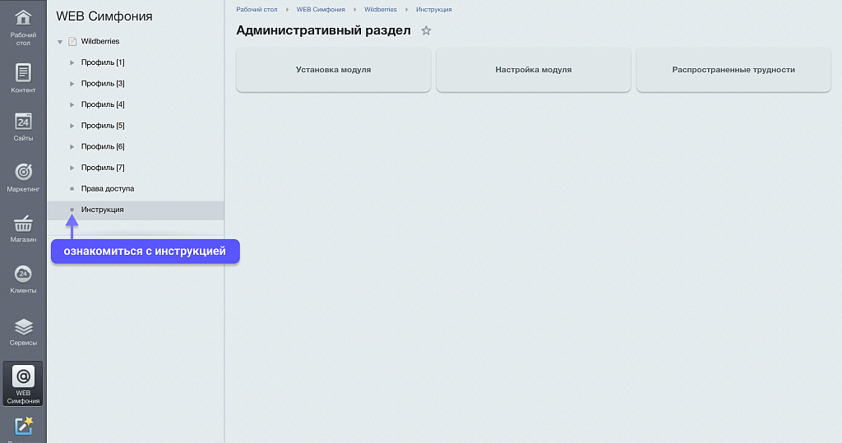Go to Wildberries breadcrumb link
Screen dimensions: 842x443
coord(380,9)
